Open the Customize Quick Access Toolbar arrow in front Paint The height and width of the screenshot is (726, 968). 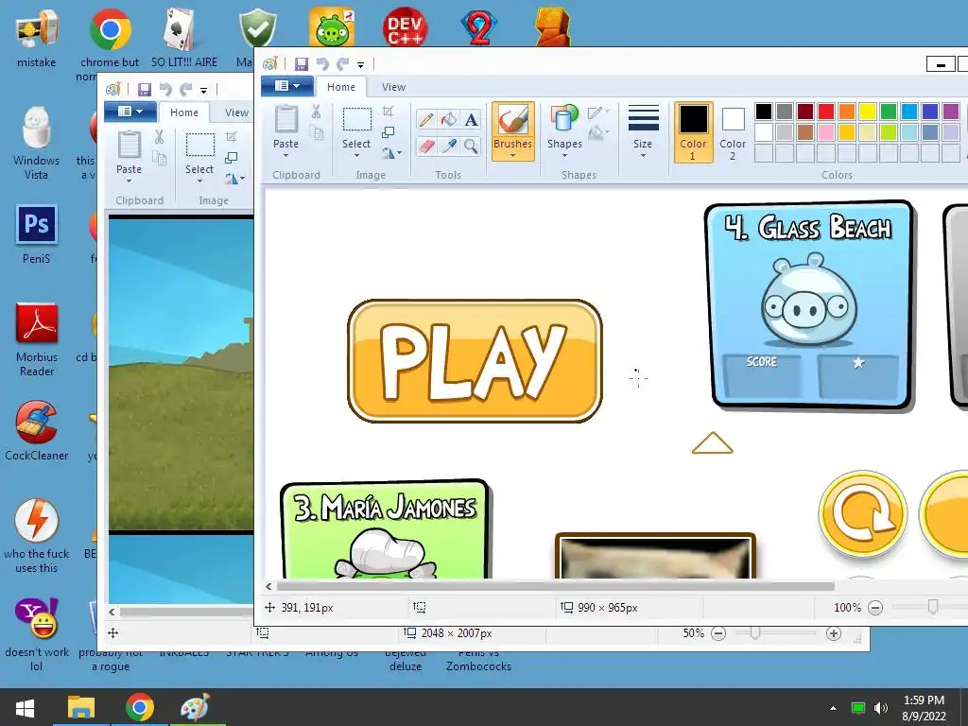click(360, 64)
